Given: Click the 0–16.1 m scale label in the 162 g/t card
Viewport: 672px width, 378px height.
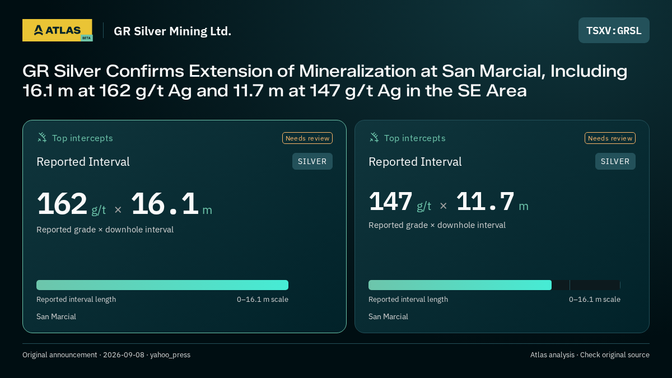Looking at the screenshot, I should pos(263,300).
